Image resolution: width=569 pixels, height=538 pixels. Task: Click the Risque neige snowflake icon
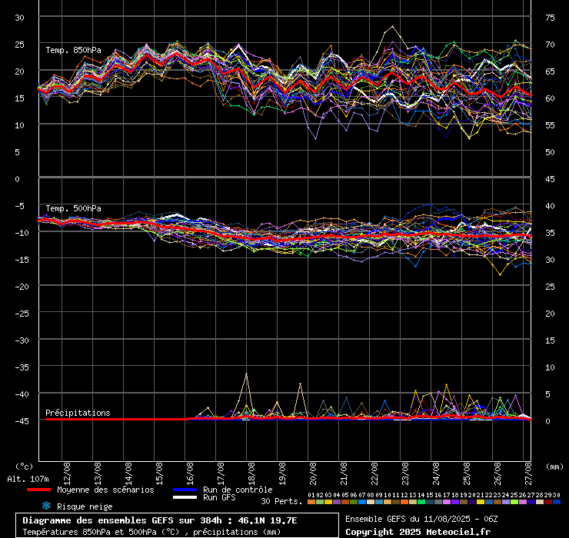(46, 506)
